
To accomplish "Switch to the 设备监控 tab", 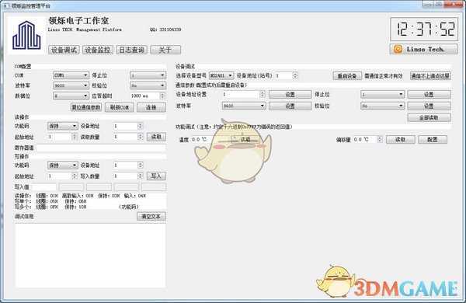I will tap(98, 50).
